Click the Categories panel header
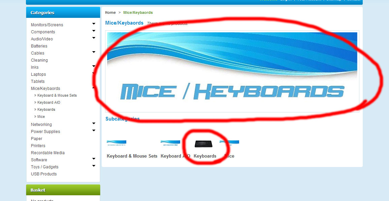The image size is (389, 201). click(x=63, y=12)
